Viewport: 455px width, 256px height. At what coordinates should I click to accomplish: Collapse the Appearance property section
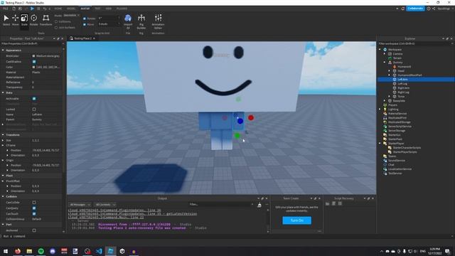click(3, 50)
